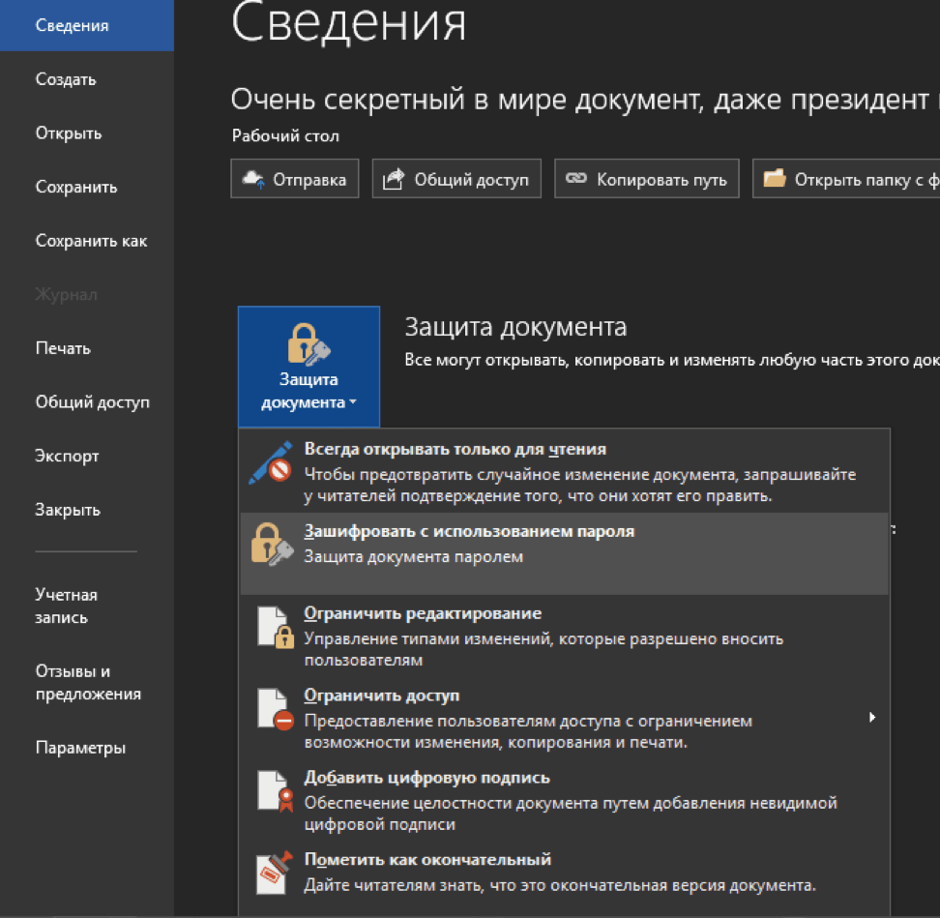Toggle the Защита документа dropdown button
940x918 pixels.
tap(308, 367)
